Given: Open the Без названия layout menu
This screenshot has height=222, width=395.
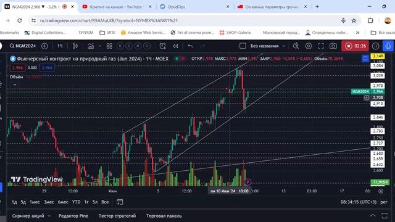Looking at the screenshot, I should pyautogui.click(x=267, y=46).
